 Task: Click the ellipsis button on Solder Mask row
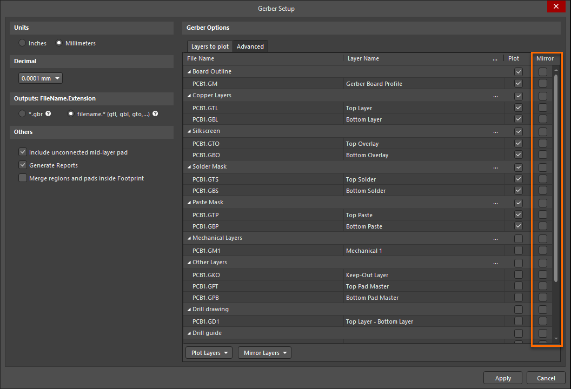click(495, 167)
